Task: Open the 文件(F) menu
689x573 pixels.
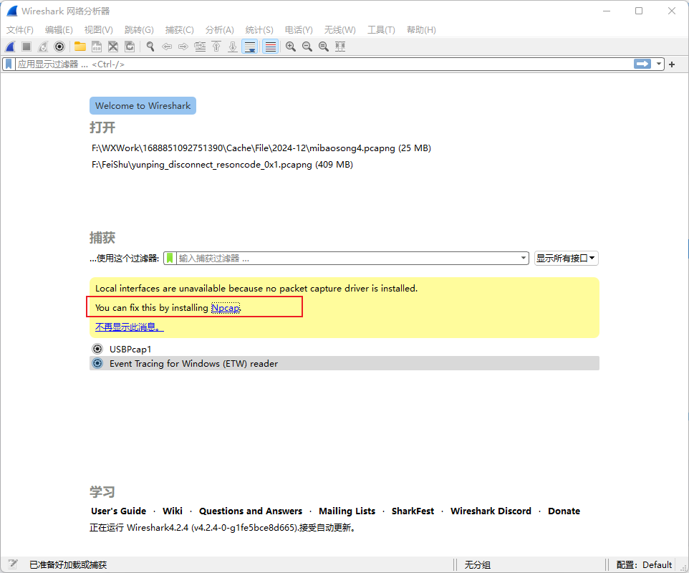Action: [x=20, y=30]
